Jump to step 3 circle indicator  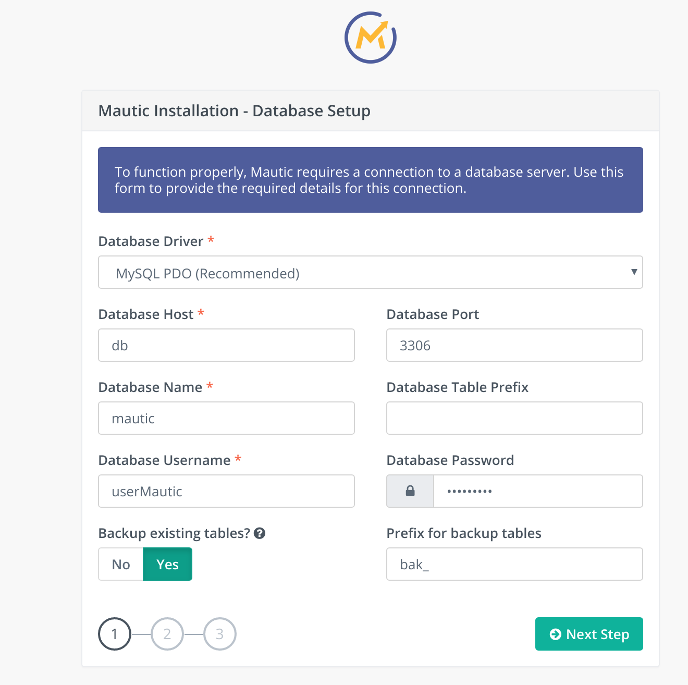click(x=220, y=634)
